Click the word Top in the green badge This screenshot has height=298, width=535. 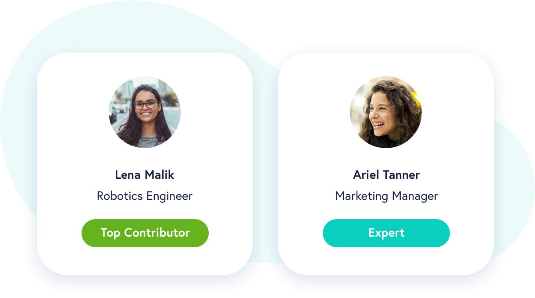111,233
